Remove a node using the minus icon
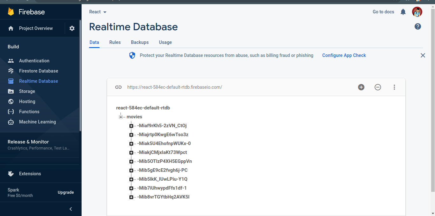This screenshot has width=435, height=216. pyautogui.click(x=378, y=87)
